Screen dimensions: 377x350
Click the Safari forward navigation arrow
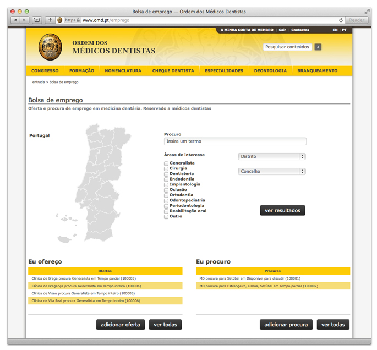pos(25,20)
